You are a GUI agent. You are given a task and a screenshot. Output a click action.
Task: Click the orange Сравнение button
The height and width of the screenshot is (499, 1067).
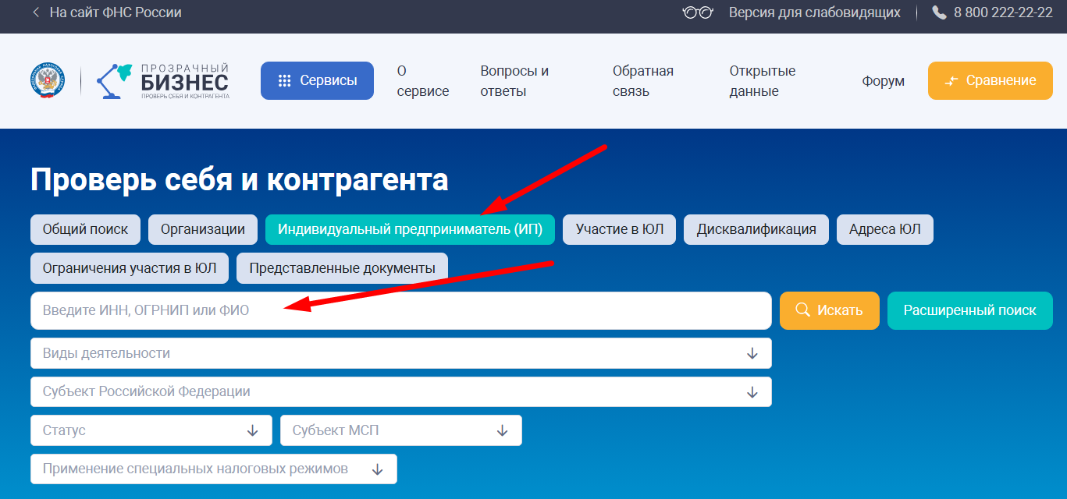pos(990,81)
